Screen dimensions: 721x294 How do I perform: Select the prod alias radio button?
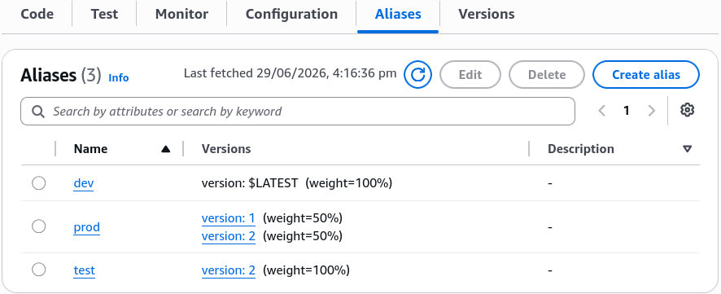point(38,226)
